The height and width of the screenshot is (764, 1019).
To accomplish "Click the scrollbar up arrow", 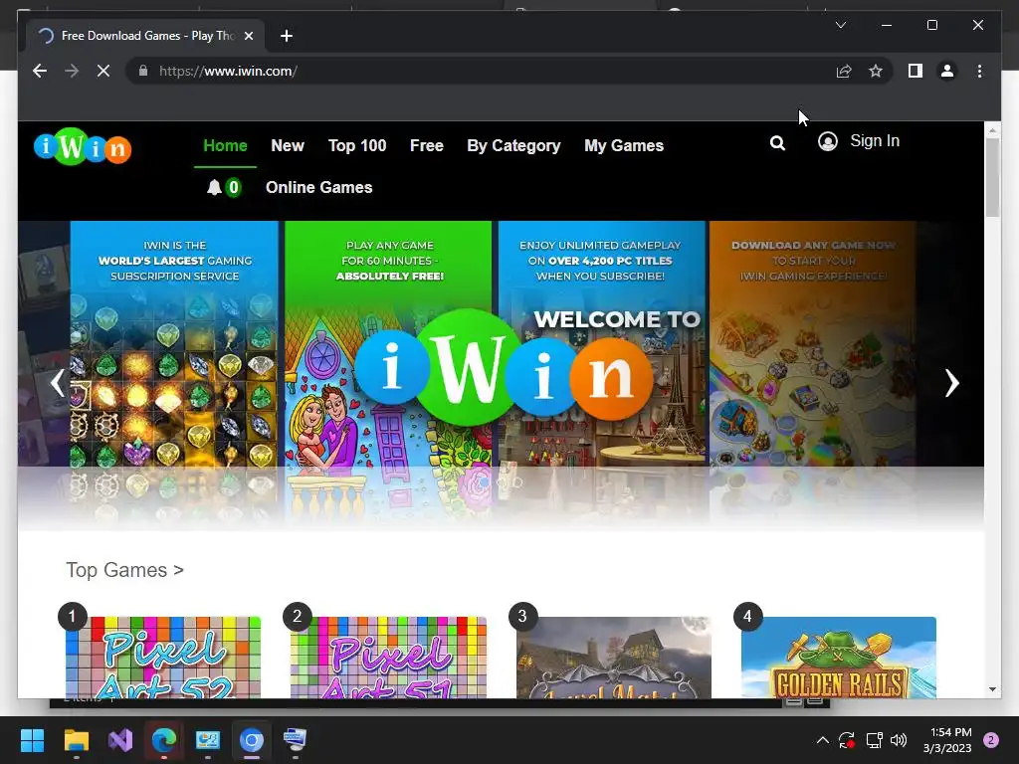I will pyautogui.click(x=992, y=130).
